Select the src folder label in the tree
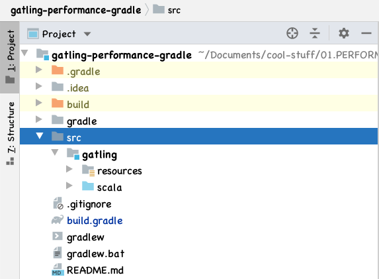The height and width of the screenshot is (279, 379). [x=73, y=138]
